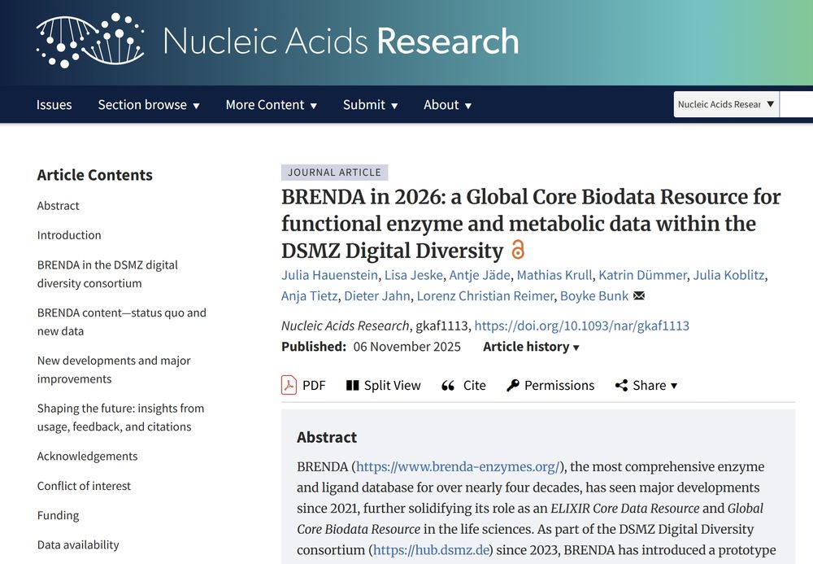Click the Split View columns icon
Image resolution: width=813 pixels, height=564 pixels.
tap(353, 385)
